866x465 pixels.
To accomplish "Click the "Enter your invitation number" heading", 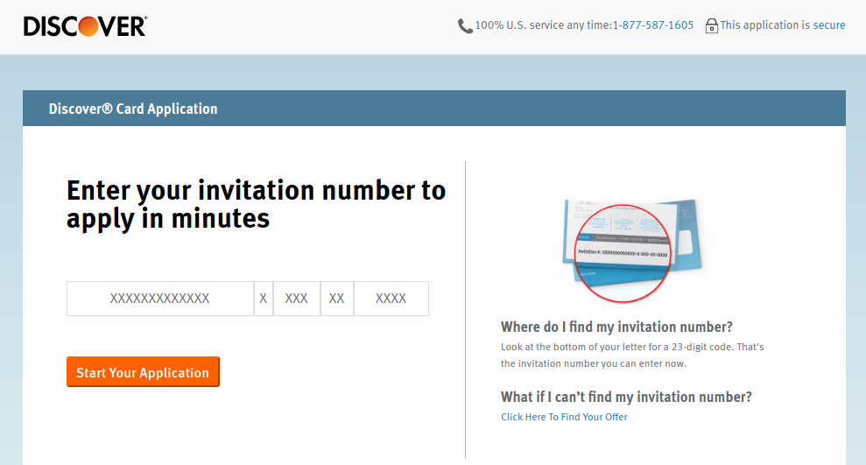I will pyautogui.click(x=256, y=204).
